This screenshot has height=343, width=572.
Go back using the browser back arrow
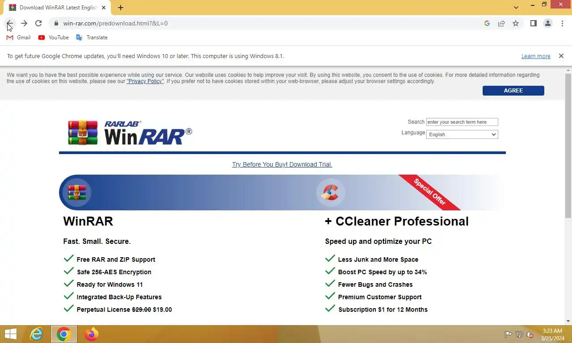[10, 23]
